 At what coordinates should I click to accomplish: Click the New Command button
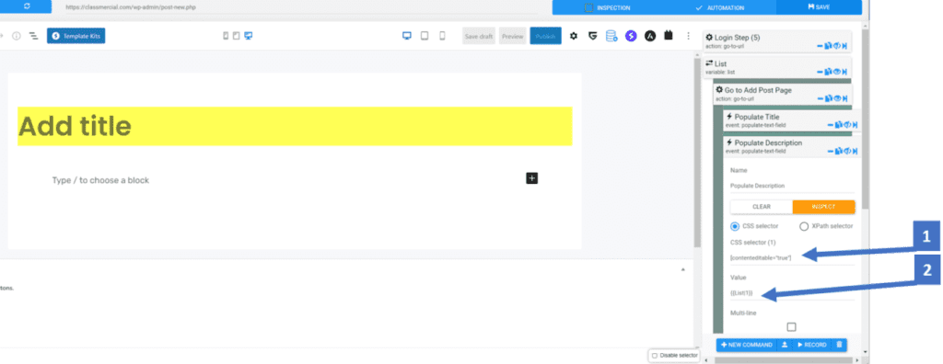pyautogui.click(x=746, y=345)
